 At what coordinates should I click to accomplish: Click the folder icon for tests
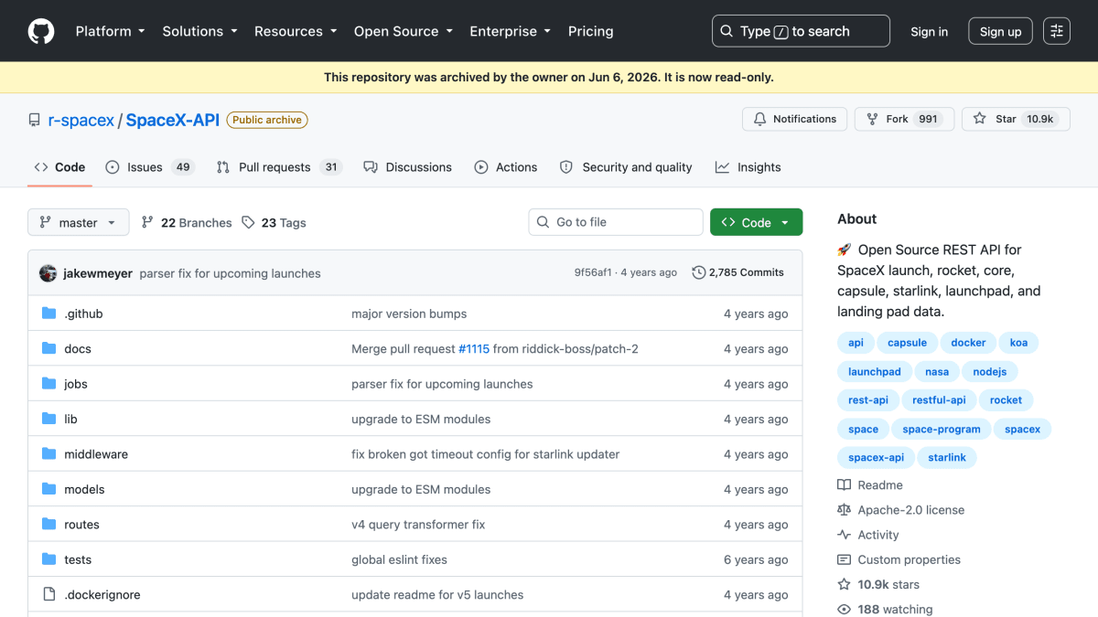49,559
